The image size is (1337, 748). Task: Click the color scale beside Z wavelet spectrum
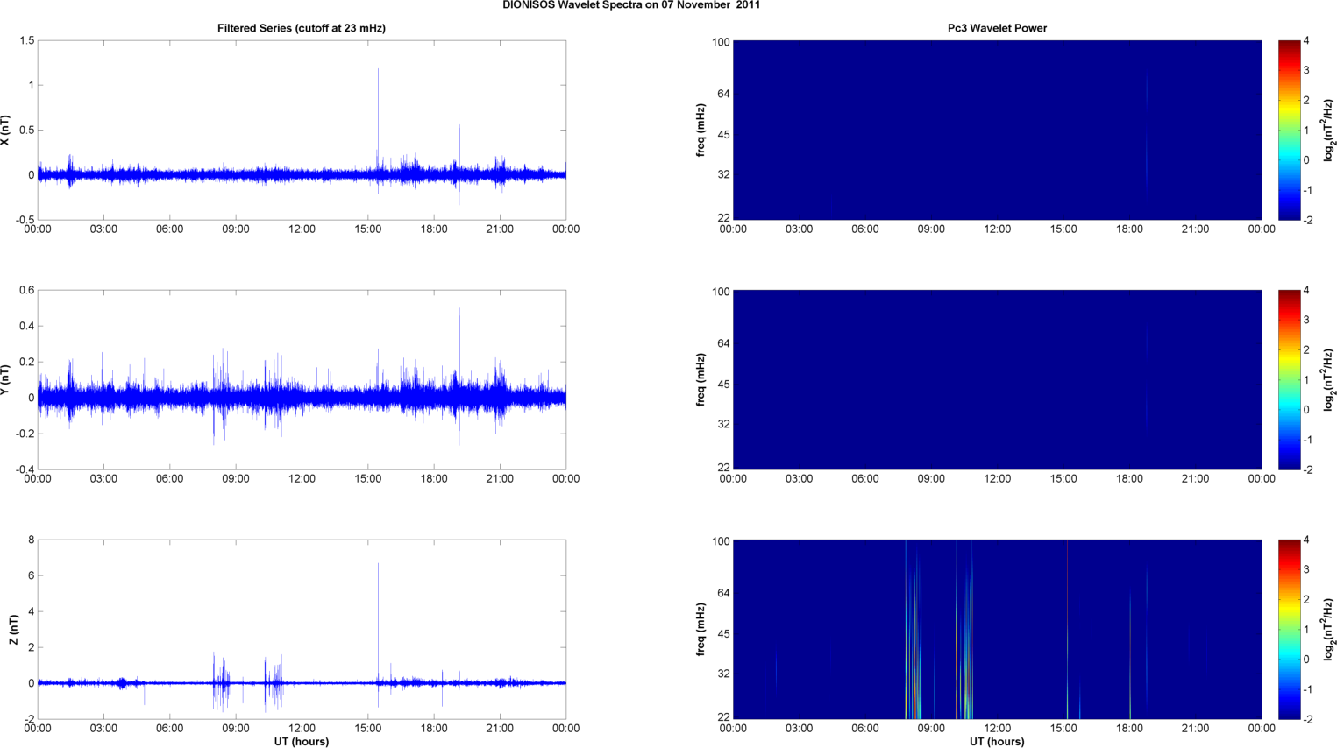pos(1289,630)
